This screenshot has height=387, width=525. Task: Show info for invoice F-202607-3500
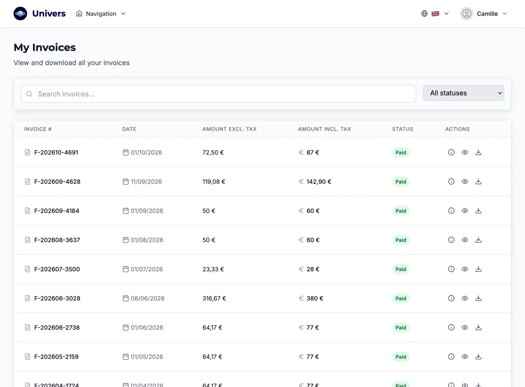[x=451, y=269]
